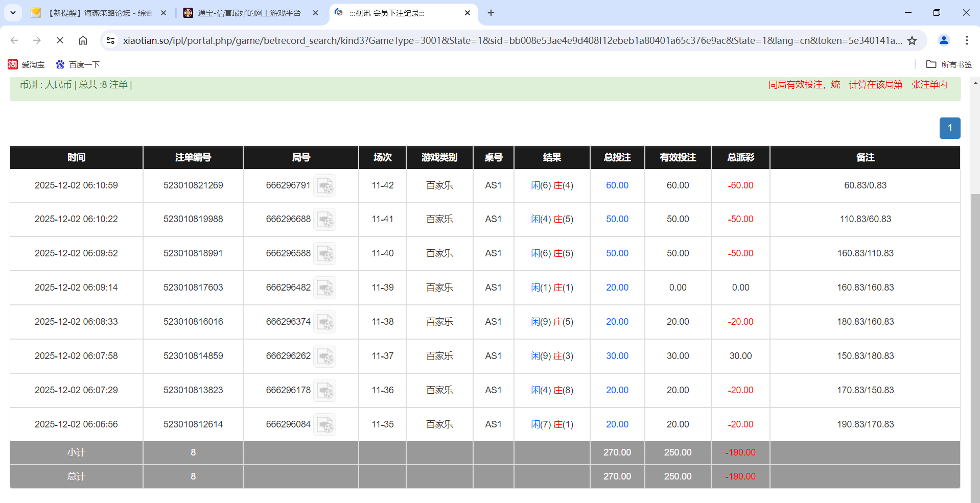
Task: Open the browser home page
Action: click(83, 40)
